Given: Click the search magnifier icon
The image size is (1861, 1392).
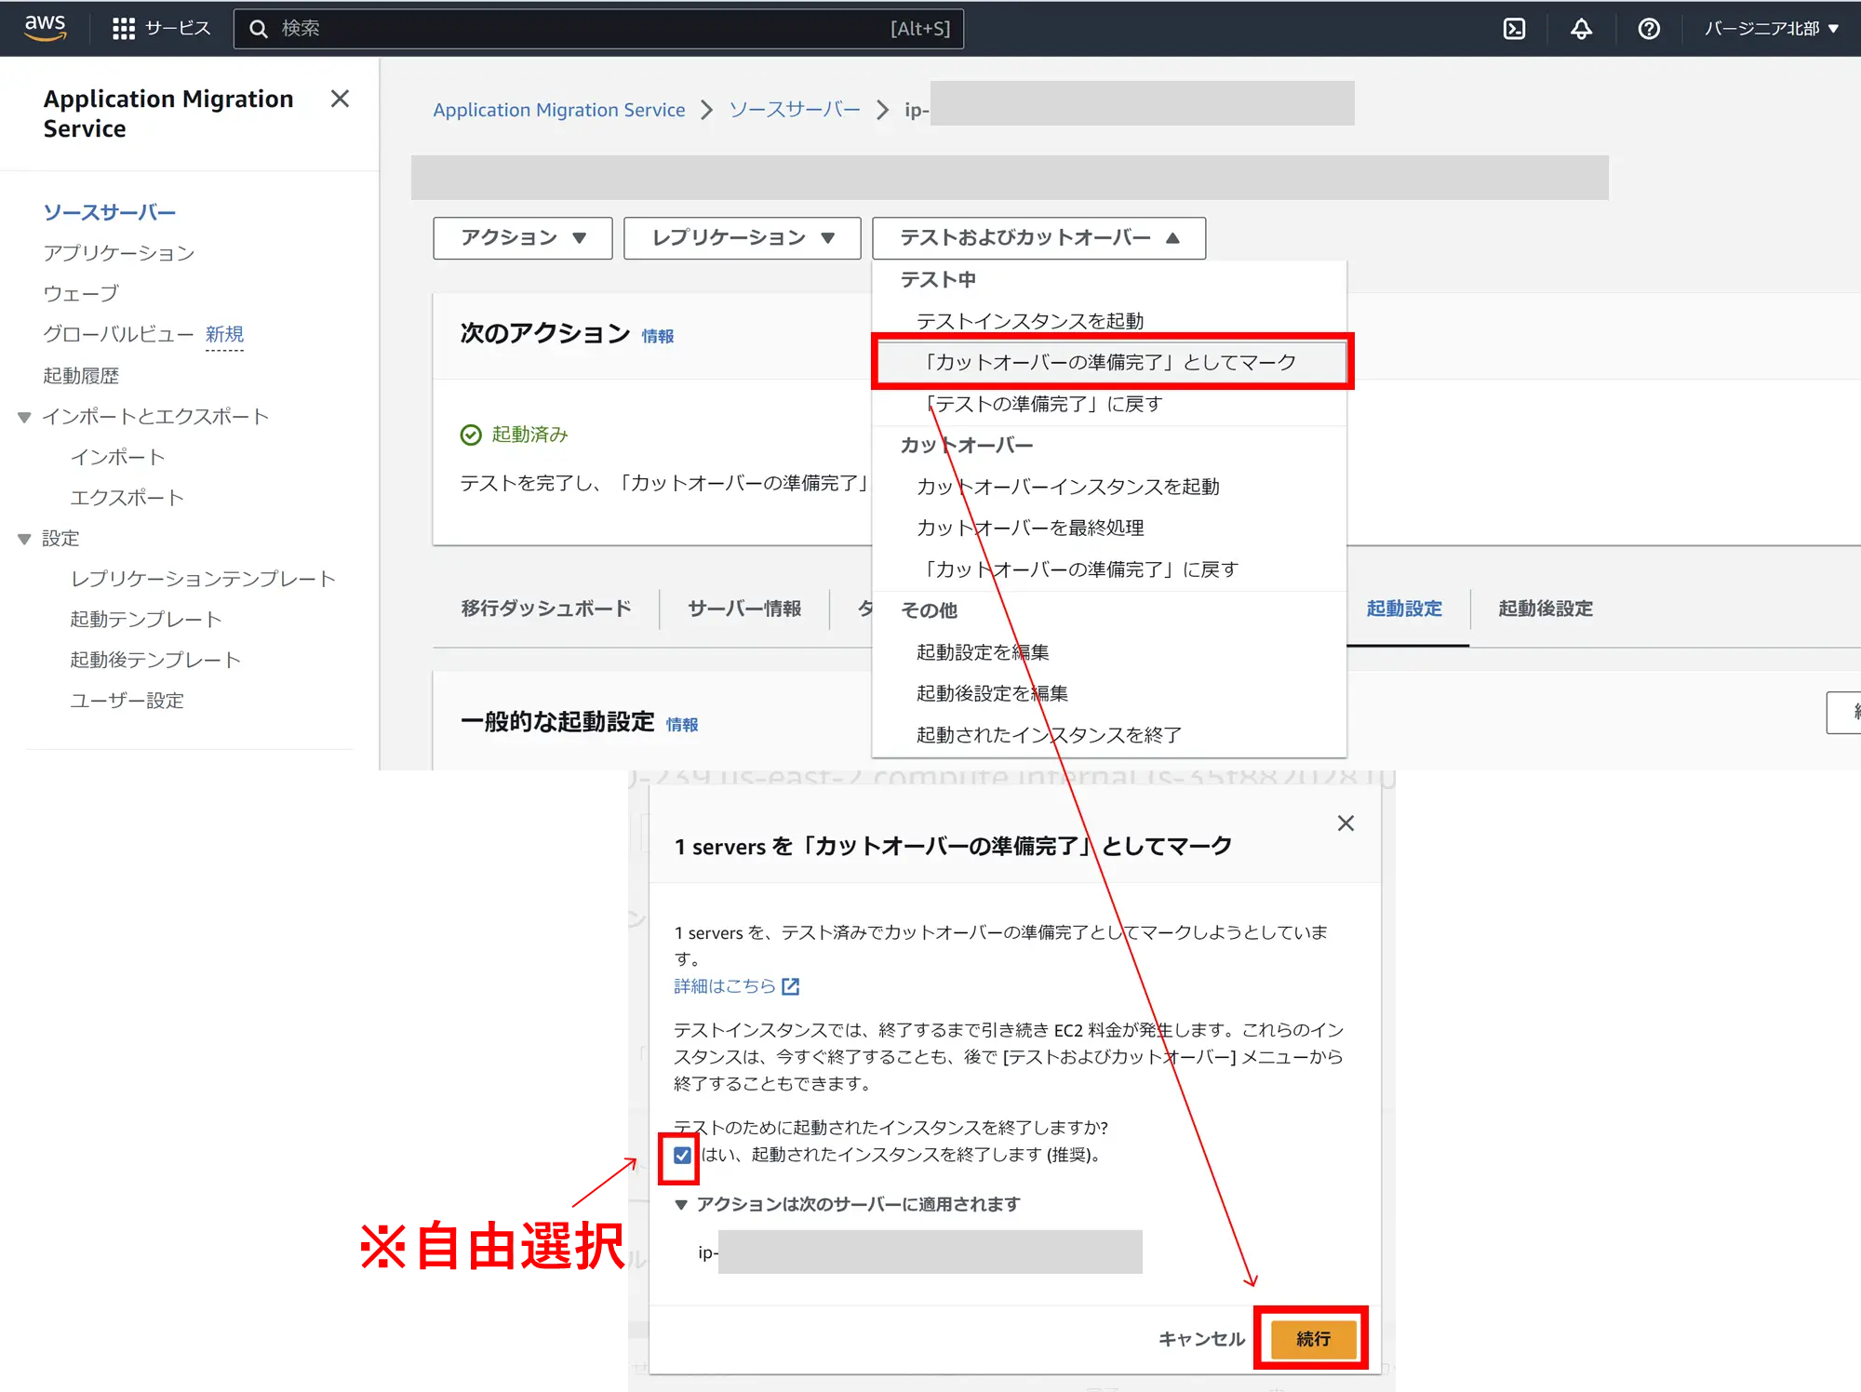Looking at the screenshot, I should pos(259,29).
